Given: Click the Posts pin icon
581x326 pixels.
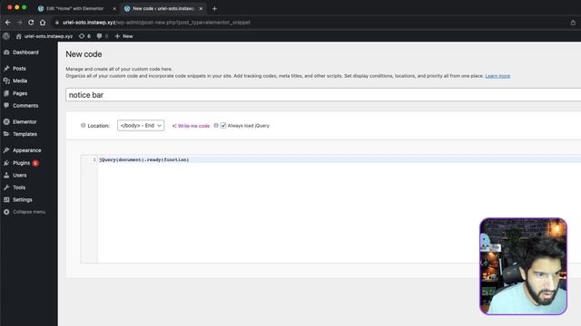Looking at the screenshot, I should (6, 69).
